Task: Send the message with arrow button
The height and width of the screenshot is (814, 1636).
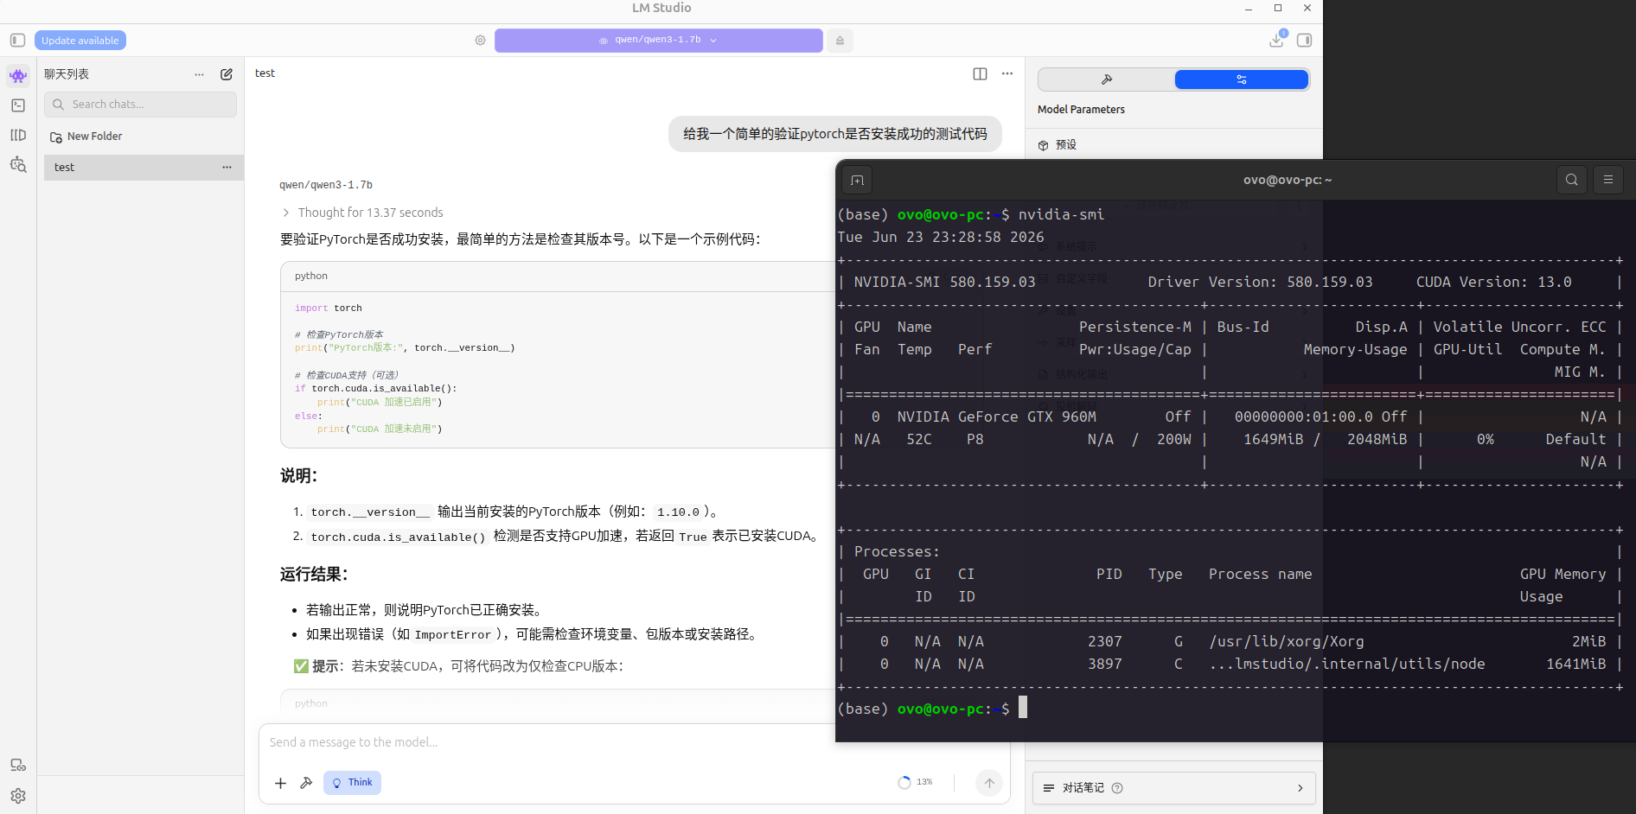Action: click(989, 783)
